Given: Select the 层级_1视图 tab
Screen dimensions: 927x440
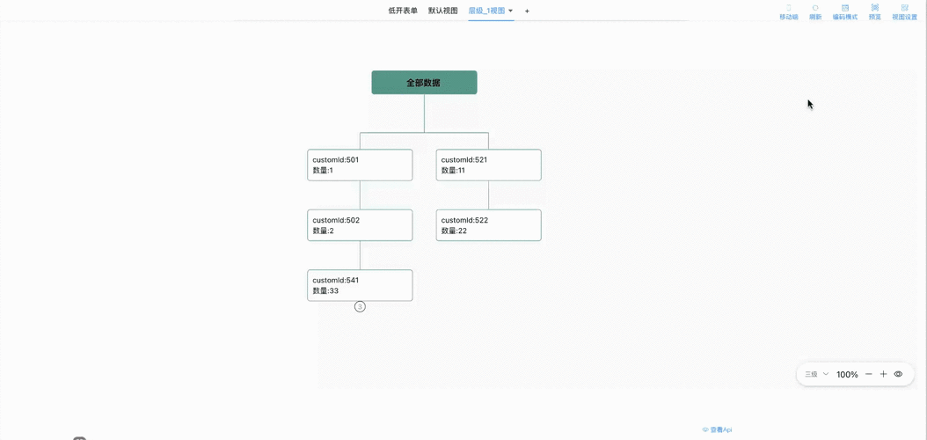Looking at the screenshot, I should 486,11.
